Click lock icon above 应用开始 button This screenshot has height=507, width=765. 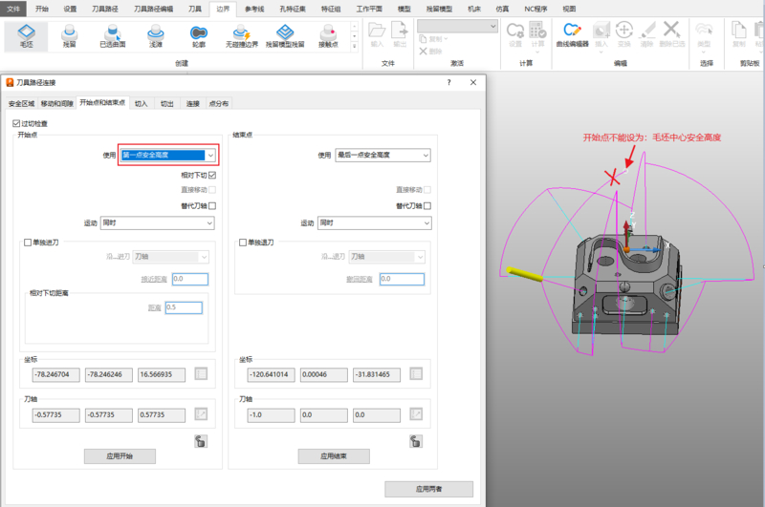click(x=201, y=441)
